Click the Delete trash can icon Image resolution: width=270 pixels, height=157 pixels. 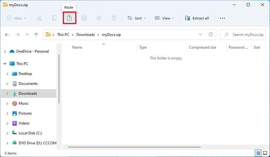coord(114,18)
